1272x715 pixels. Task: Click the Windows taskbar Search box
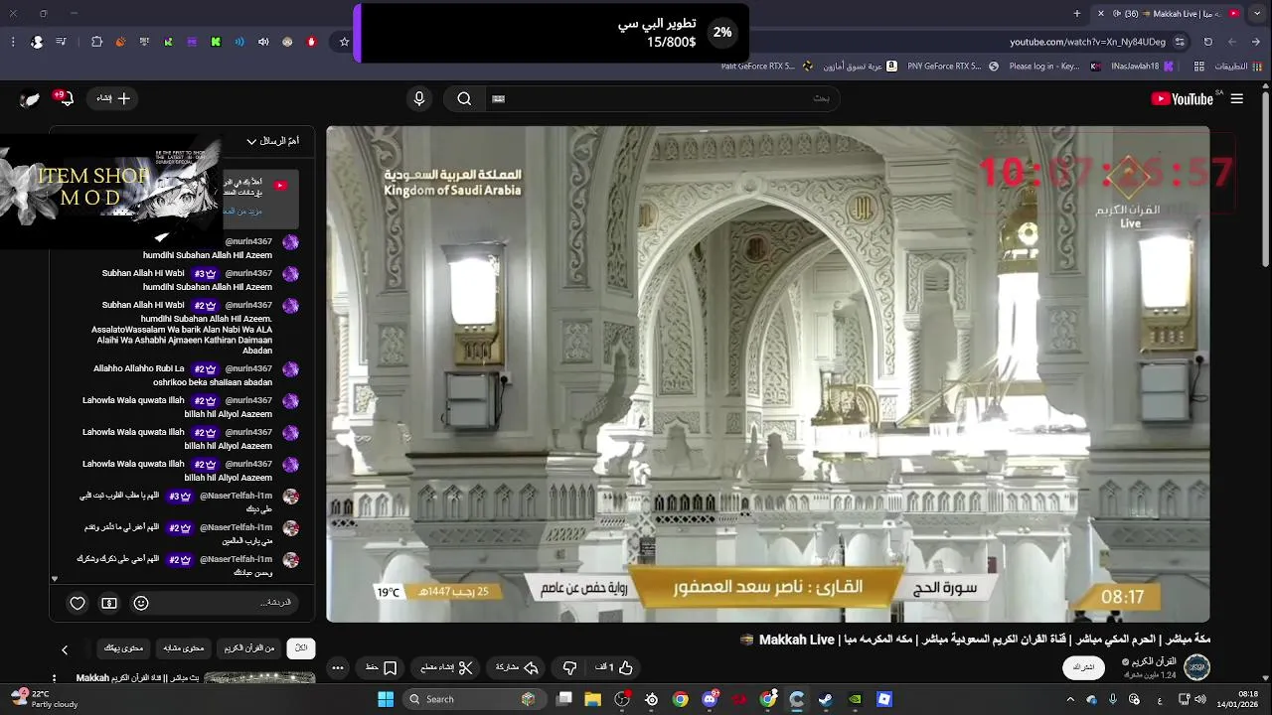click(x=475, y=699)
